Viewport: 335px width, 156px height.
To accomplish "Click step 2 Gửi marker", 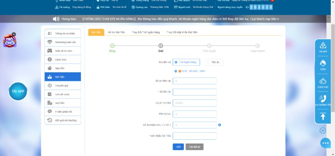I will 161,45.
